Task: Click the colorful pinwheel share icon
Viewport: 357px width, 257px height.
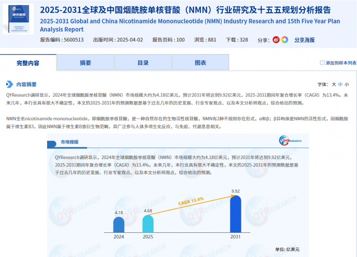Action: (284, 40)
